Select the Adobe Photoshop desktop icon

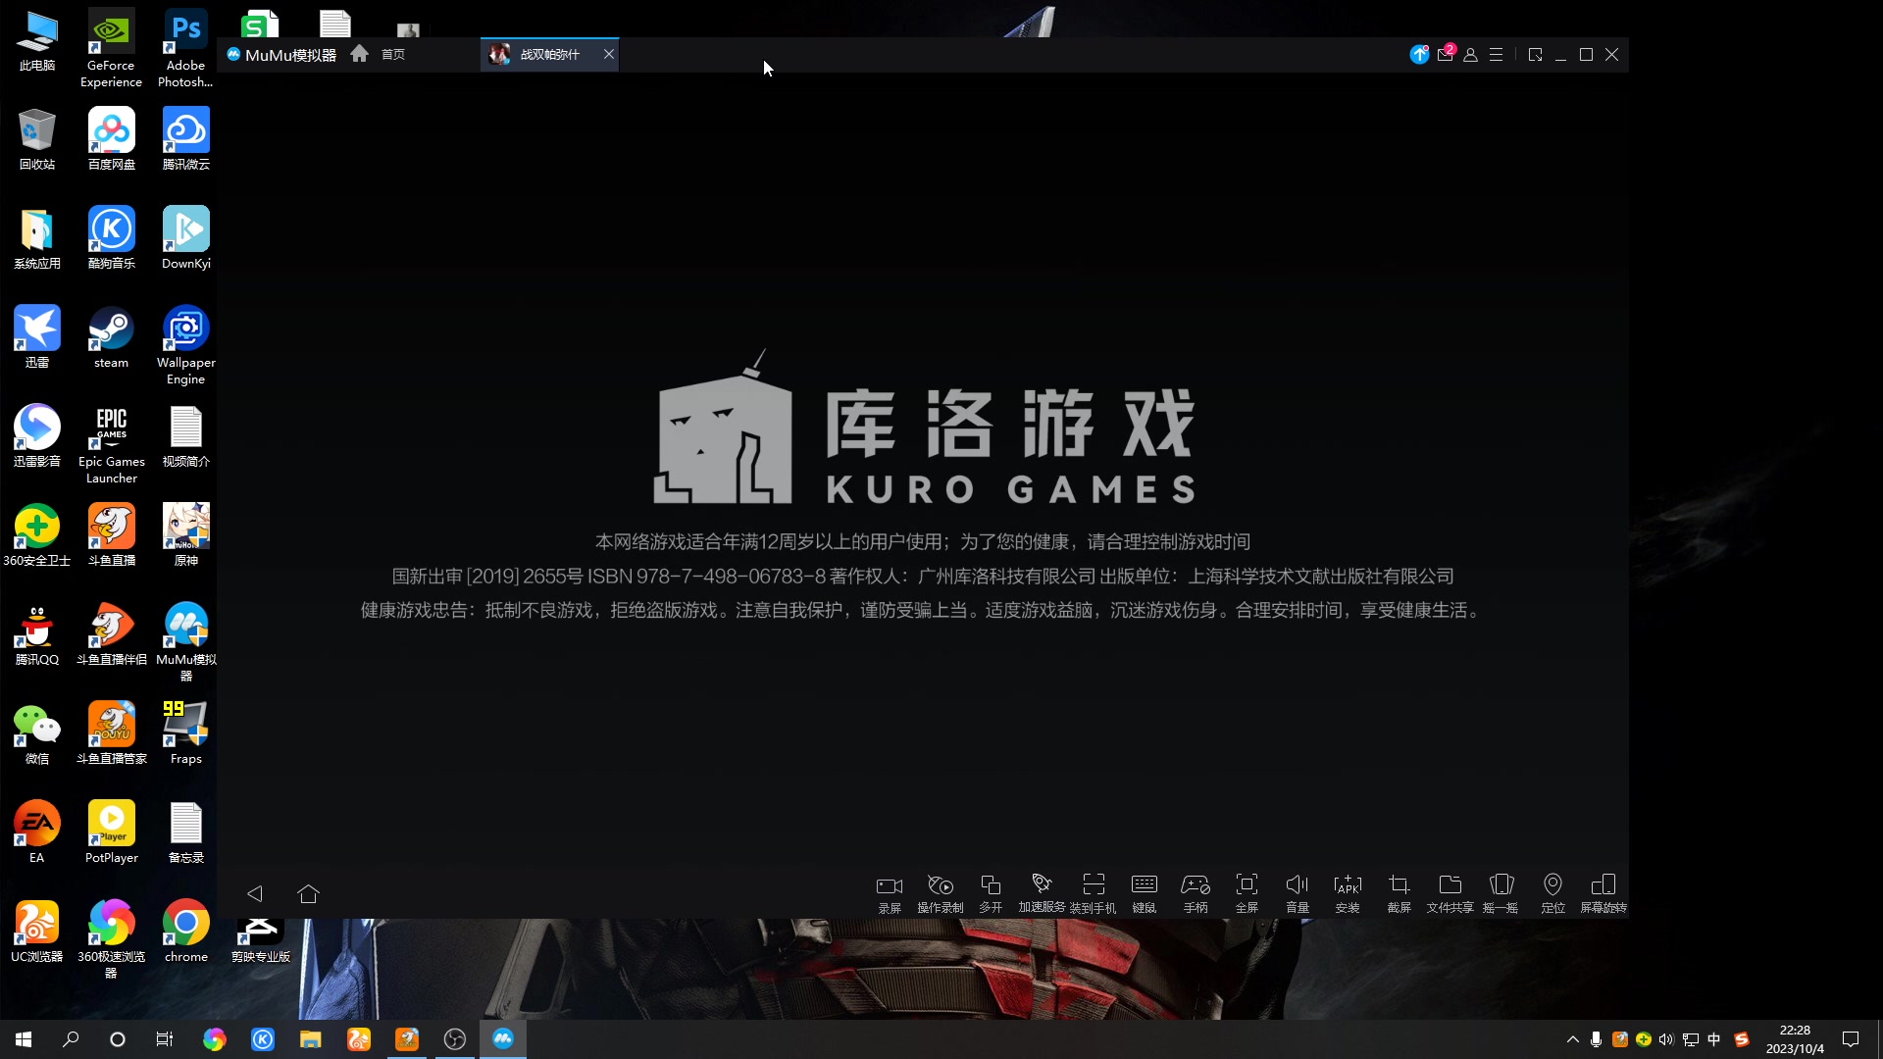tap(185, 49)
